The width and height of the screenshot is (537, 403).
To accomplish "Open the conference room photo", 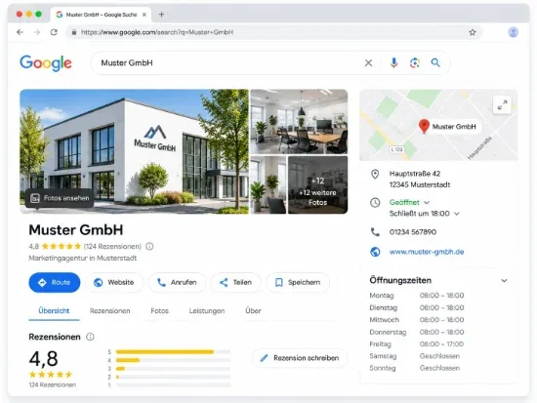I will [x=299, y=122].
